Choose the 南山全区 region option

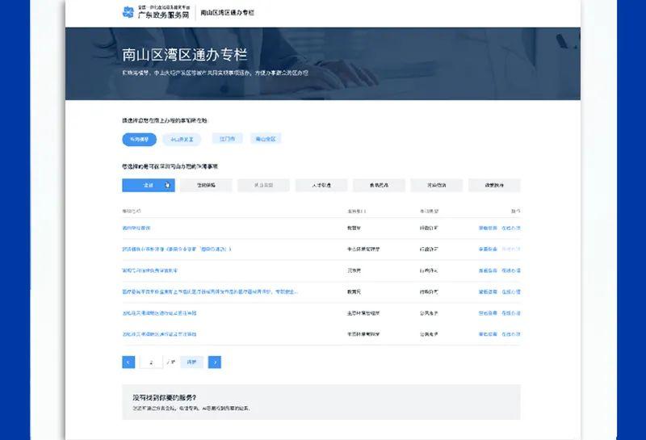pyautogui.click(x=266, y=139)
